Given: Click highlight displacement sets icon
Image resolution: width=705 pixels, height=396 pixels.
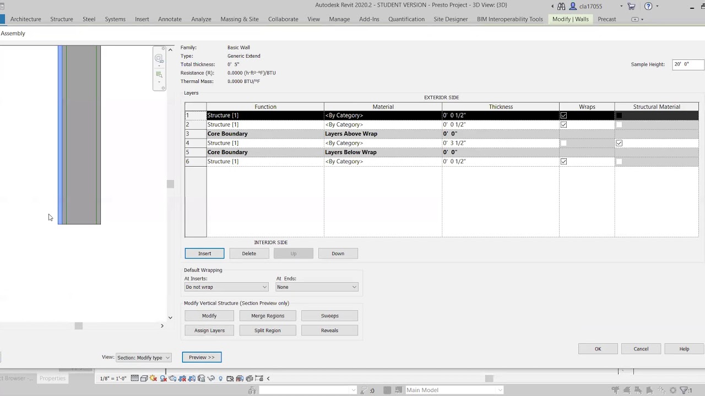Looking at the screenshot, I should (249, 378).
